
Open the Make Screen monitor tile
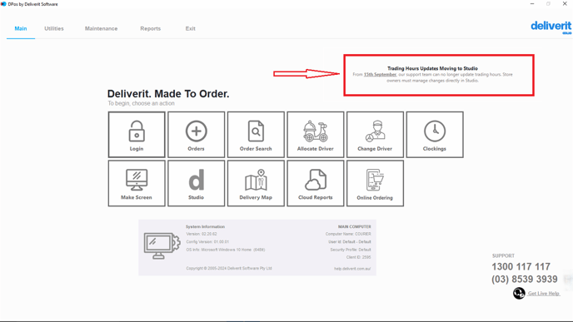tap(137, 183)
